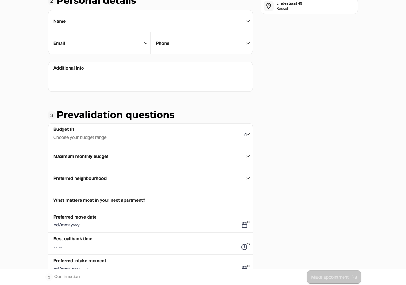
Task: Open the Preferred move date calendar icon
Action: click(245, 225)
